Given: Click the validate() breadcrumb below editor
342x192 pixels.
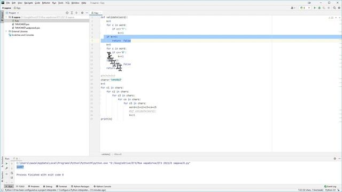Looking at the screenshot, I should click(106, 154).
